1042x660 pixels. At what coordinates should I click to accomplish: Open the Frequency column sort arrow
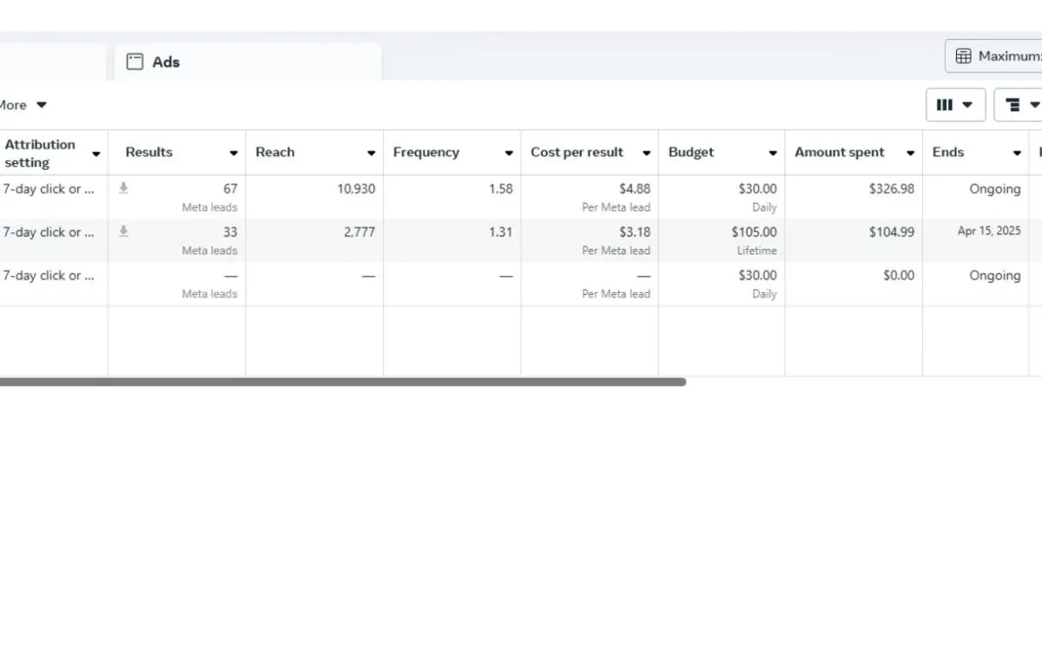click(509, 154)
